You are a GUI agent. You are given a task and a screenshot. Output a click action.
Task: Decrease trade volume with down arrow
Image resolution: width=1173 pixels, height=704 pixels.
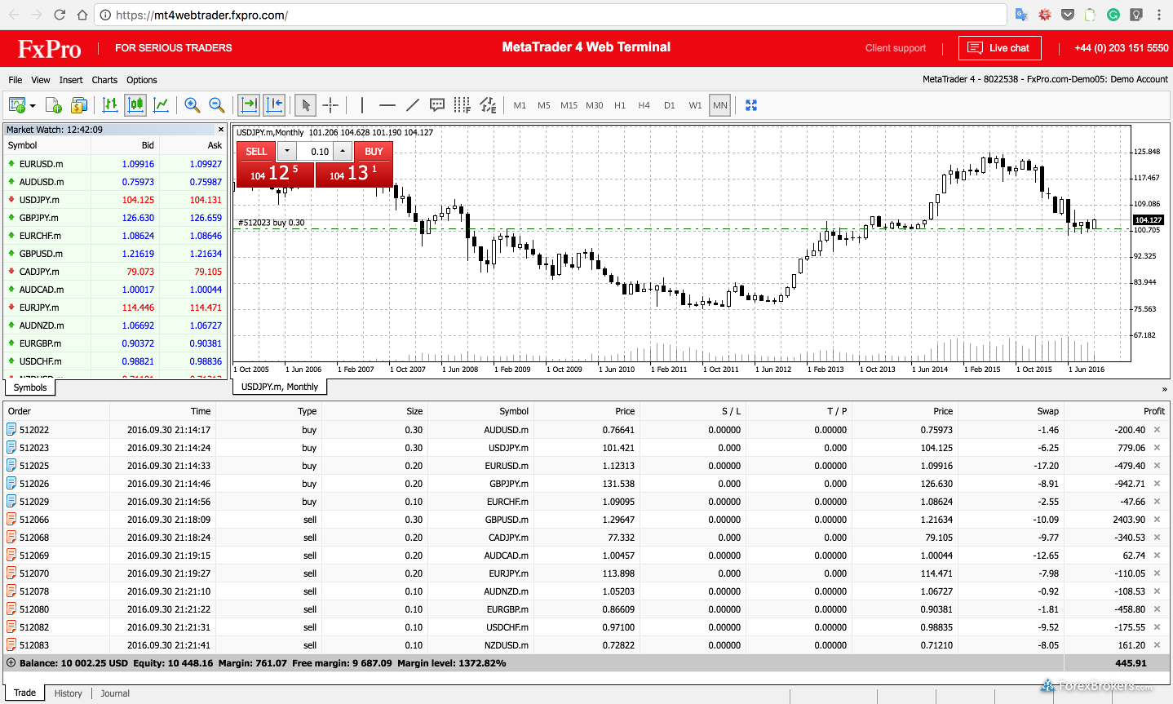tap(287, 151)
